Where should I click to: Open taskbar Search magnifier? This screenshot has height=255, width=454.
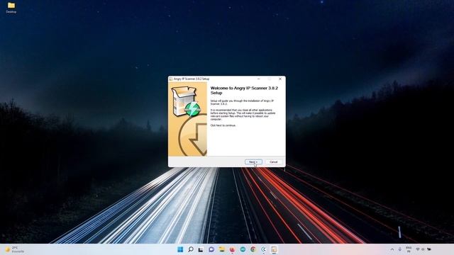tap(191, 249)
